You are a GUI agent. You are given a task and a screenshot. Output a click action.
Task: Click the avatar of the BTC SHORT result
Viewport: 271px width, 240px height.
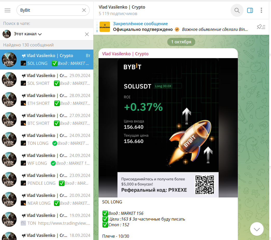(9, 120)
